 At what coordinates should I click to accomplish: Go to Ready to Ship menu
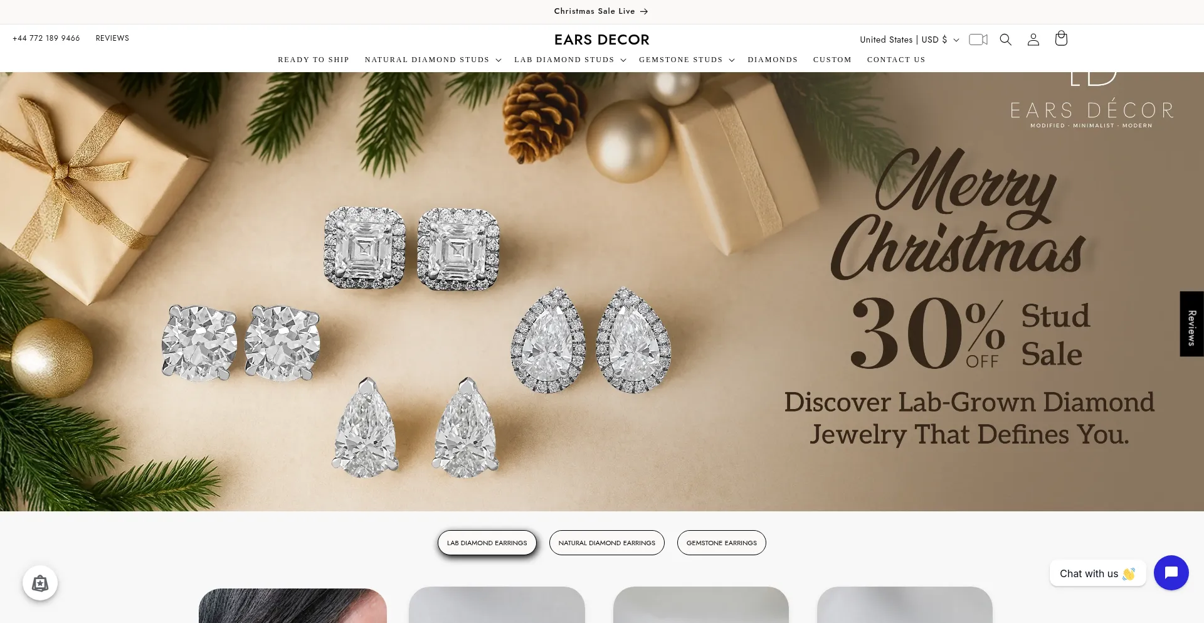click(314, 60)
